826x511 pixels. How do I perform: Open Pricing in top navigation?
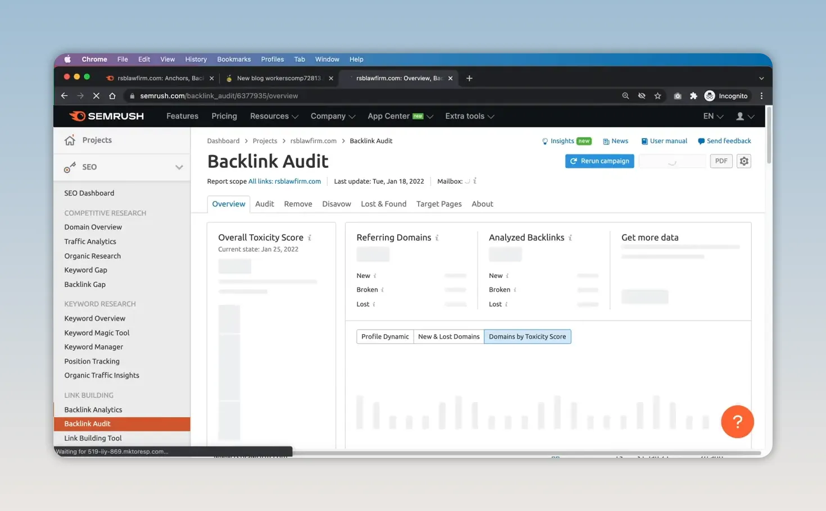pos(224,116)
